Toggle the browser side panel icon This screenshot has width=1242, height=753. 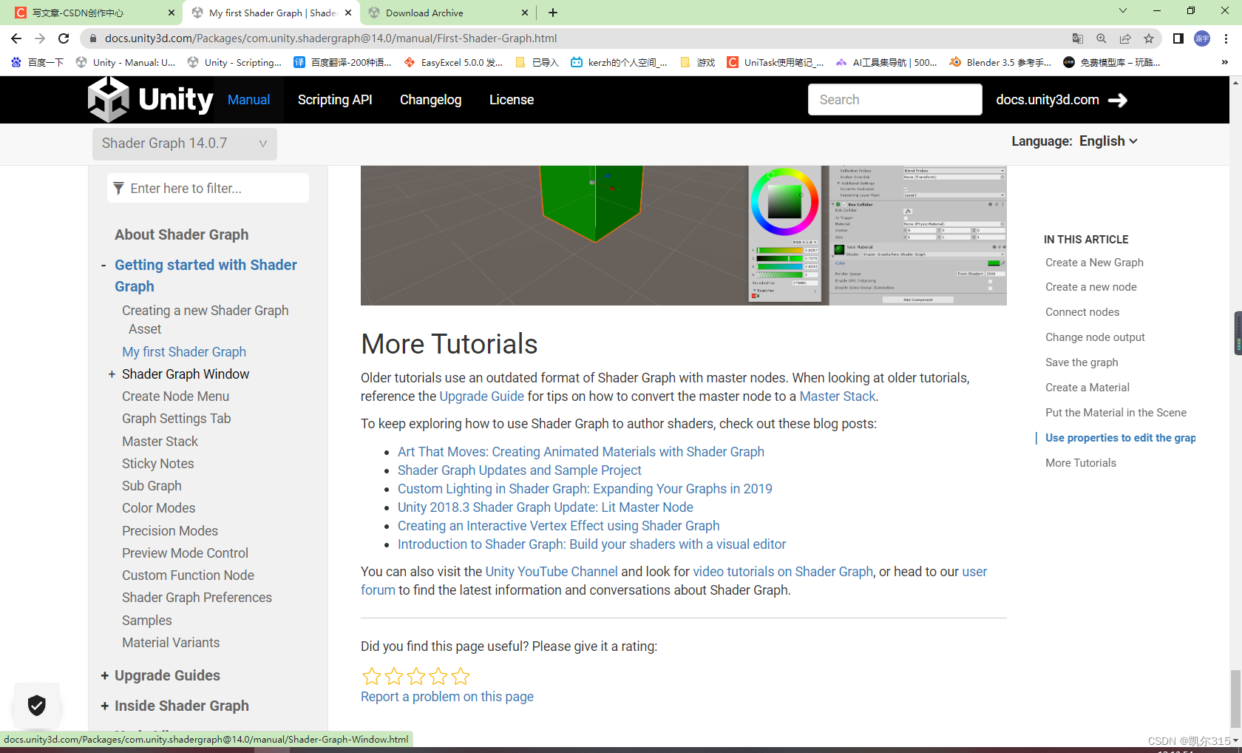tap(1178, 38)
